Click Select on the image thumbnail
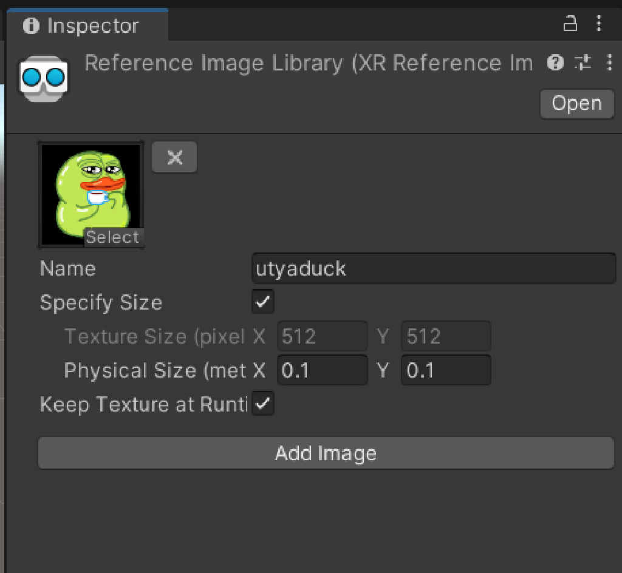Image resolution: width=622 pixels, height=573 pixels. [x=112, y=237]
